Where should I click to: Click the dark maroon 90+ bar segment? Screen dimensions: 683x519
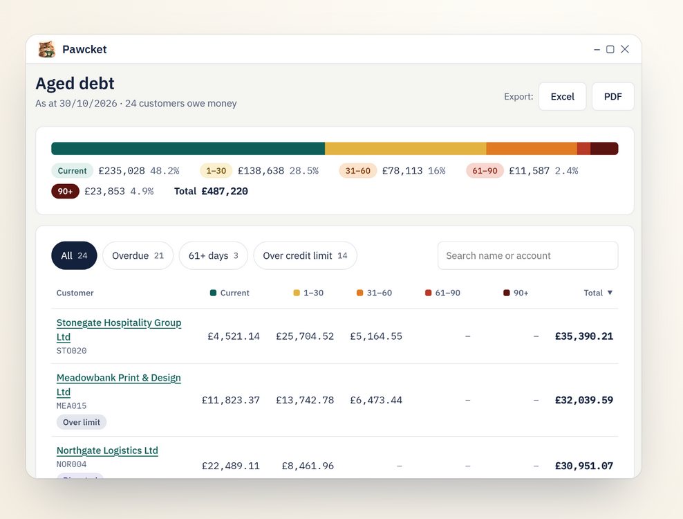[605, 149]
